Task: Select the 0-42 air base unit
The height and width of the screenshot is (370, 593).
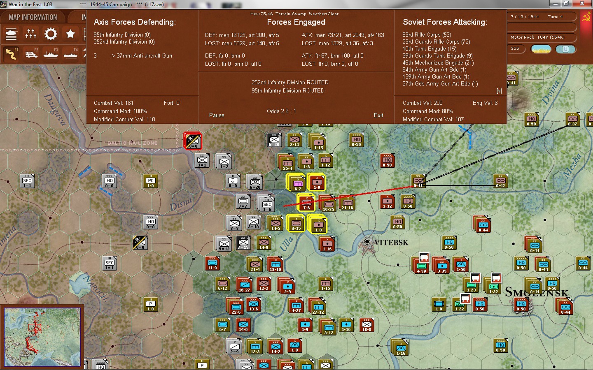Action: pos(500,181)
